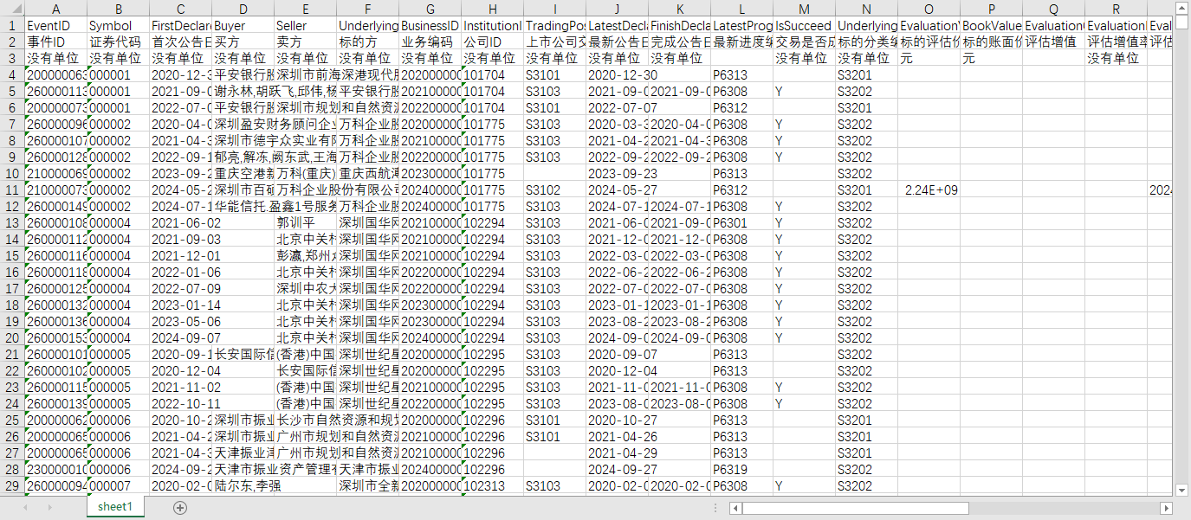Select the 2021-04-26 cell
The width and height of the screenshot is (1191, 520).
(617, 436)
